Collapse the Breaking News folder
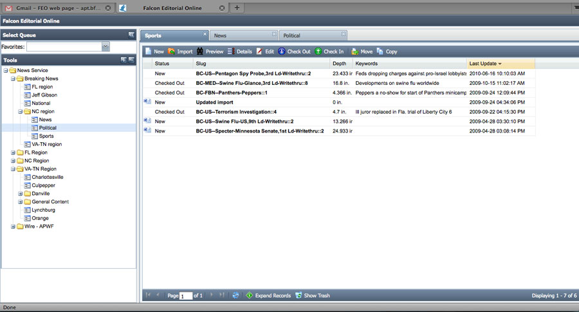 pos(13,78)
